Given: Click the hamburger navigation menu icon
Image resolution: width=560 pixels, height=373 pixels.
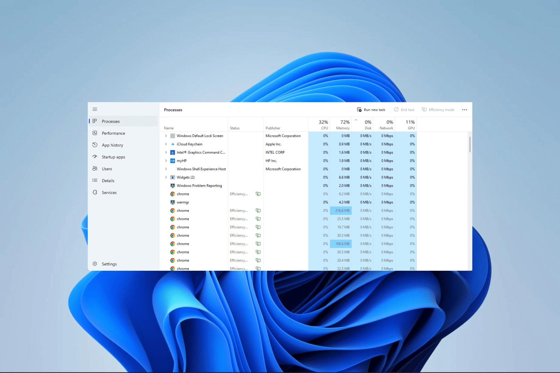Looking at the screenshot, I should pyautogui.click(x=95, y=109).
